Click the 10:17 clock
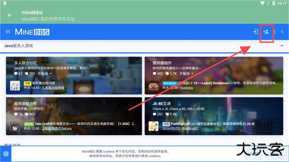 tap(282, 3)
